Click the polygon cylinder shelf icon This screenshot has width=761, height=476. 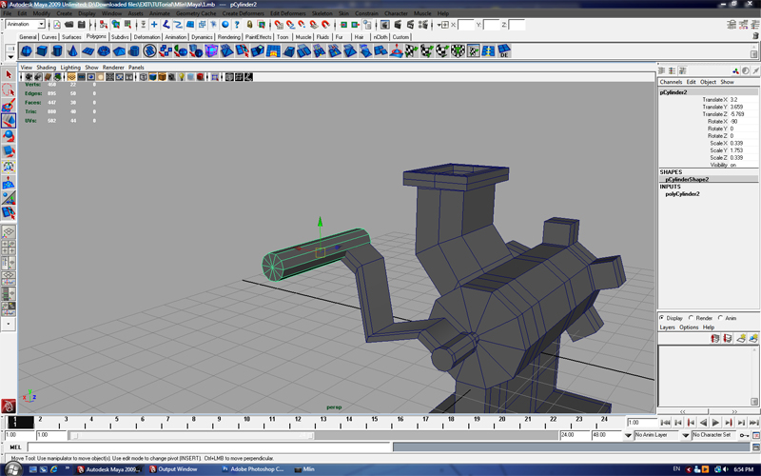(57, 50)
